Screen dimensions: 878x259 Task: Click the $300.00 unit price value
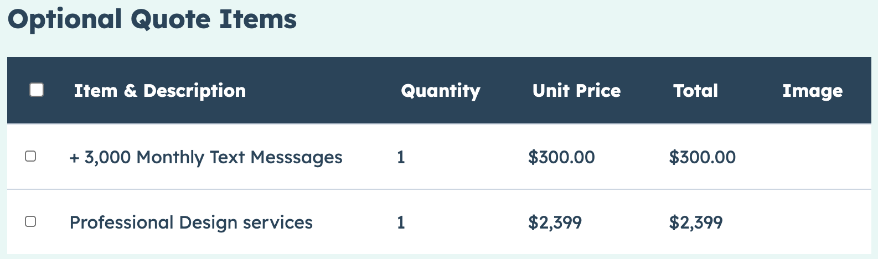561,158
